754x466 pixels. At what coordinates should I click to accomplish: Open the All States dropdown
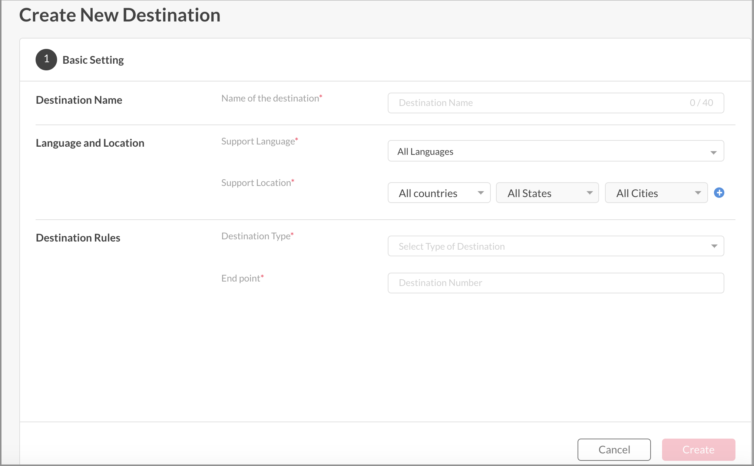[x=547, y=193]
